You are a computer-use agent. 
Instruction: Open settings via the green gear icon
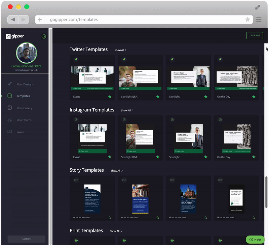[x=44, y=36]
